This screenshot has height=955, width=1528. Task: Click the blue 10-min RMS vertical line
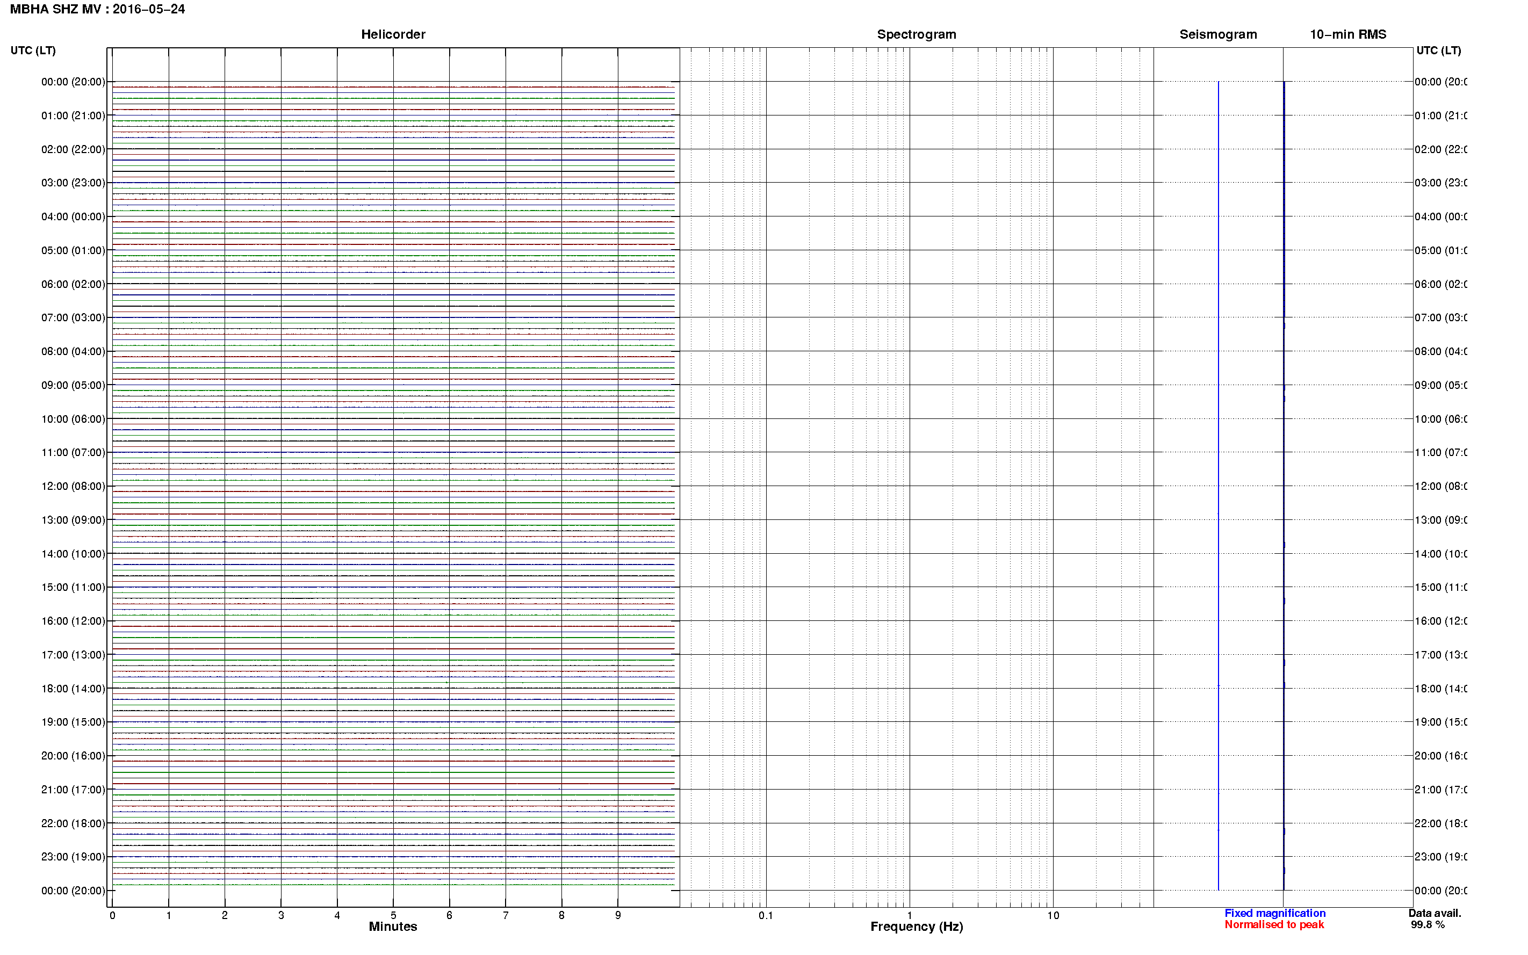click(1284, 486)
